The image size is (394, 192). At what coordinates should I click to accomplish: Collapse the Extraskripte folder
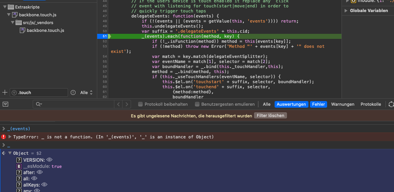point(5,7)
